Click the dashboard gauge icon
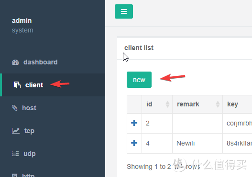252x177 pixels. click(15, 62)
